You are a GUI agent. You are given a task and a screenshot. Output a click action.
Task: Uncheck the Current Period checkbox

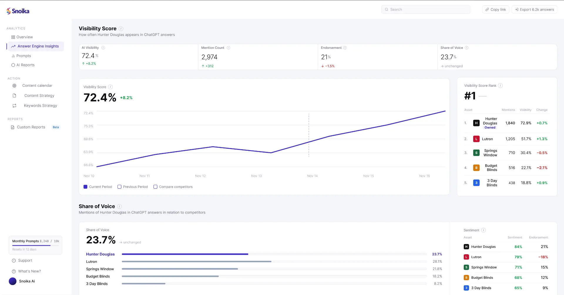pos(85,187)
